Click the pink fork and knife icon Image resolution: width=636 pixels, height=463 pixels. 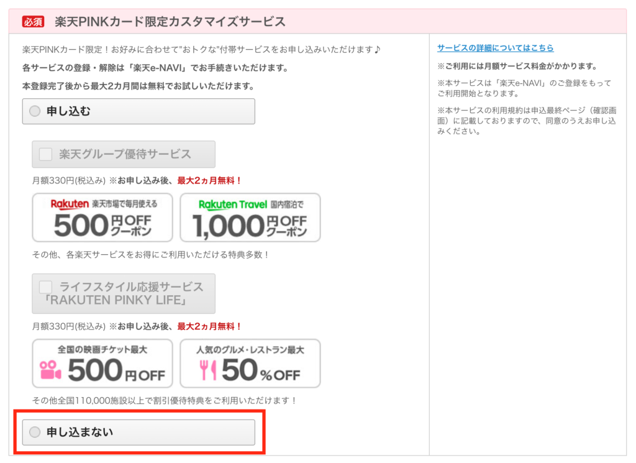coord(207,370)
